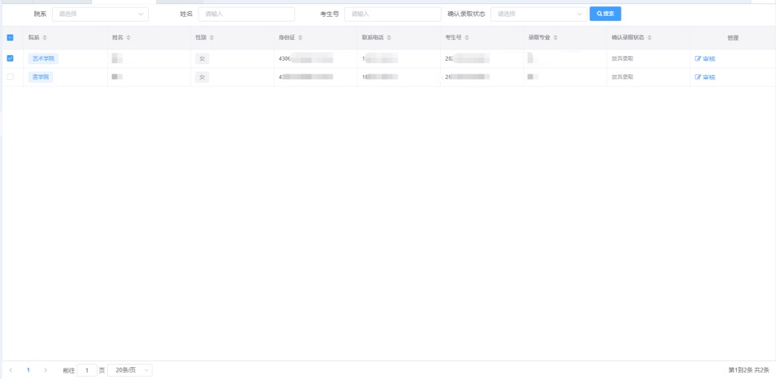Sort by 确认录取状态 column header
776x379 pixels.
(x=650, y=38)
